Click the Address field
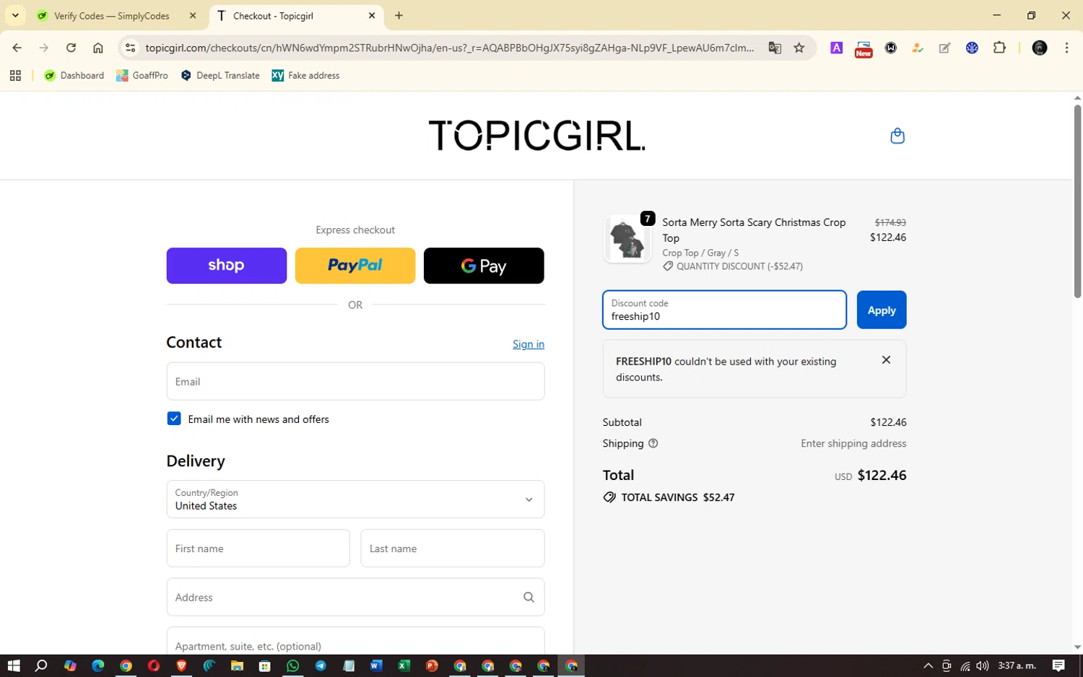 [355, 597]
